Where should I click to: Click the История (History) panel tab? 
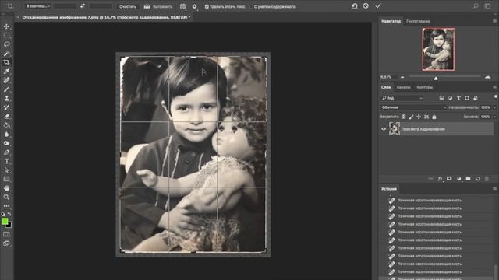coord(389,189)
